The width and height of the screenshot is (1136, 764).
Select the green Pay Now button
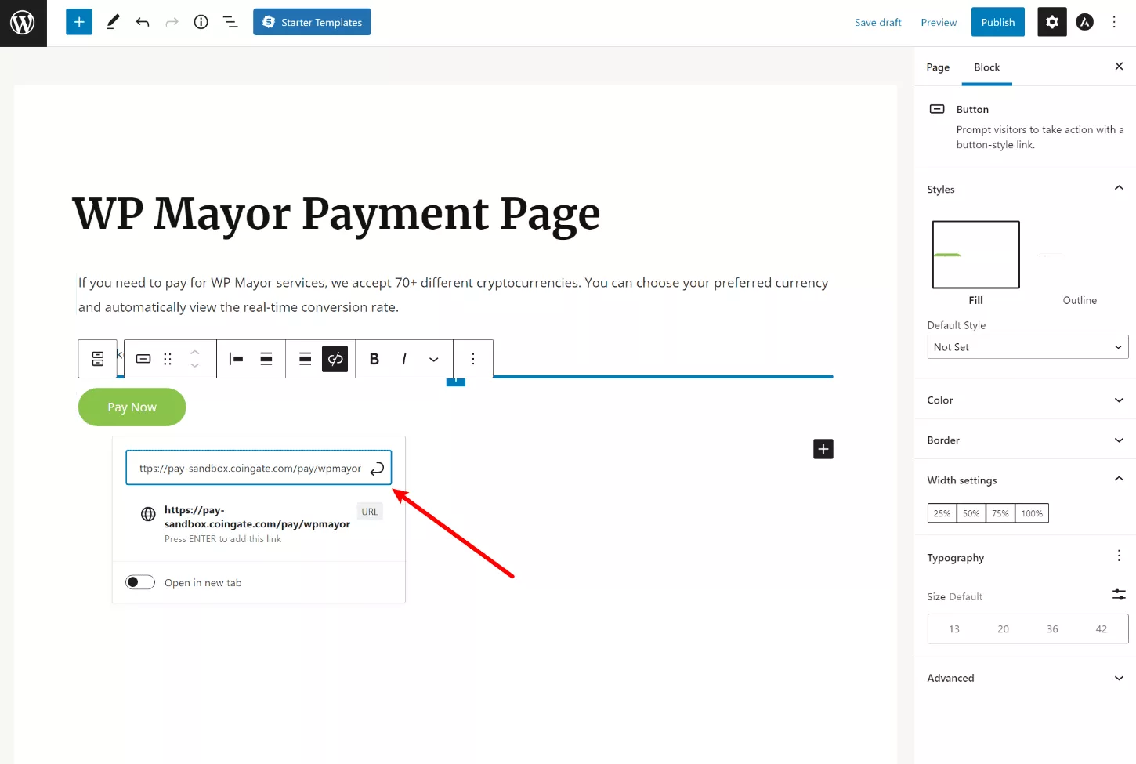point(132,407)
